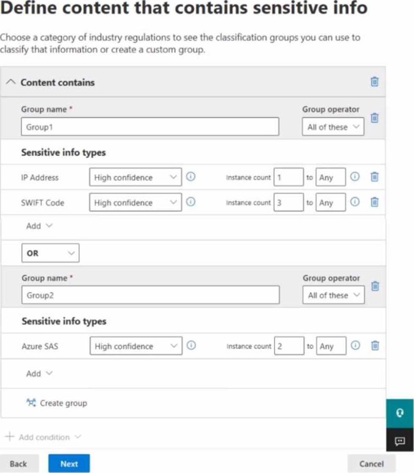
Task: Delete Group1 using its trash icon
Action: click(x=375, y=118)
